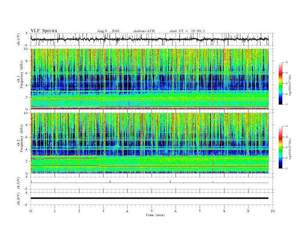Click time axis tick label "7"
The width and height of the screenshot is (307, 237).
[x=200, y=211]
